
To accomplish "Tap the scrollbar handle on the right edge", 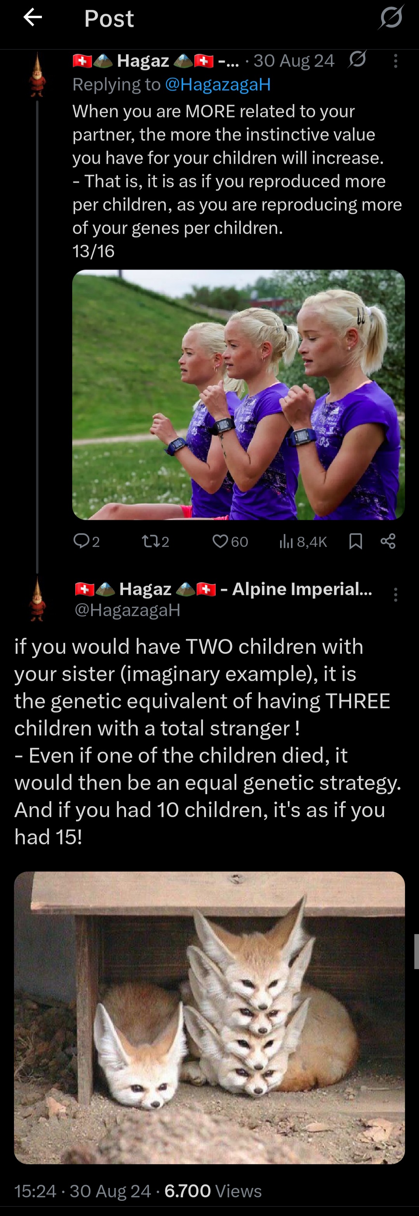I will click(x=416, y=951).
